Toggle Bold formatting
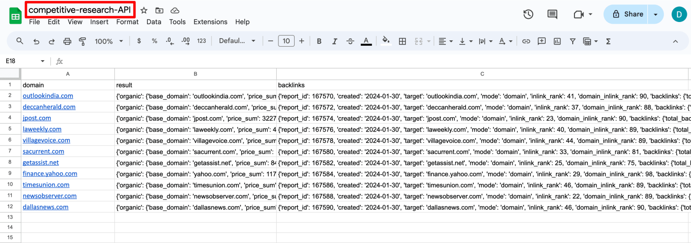Viewport: 691px width, 243px height. pos(319,41)
